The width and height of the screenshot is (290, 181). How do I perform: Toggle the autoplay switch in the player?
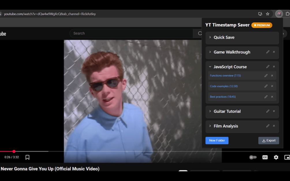253,157
